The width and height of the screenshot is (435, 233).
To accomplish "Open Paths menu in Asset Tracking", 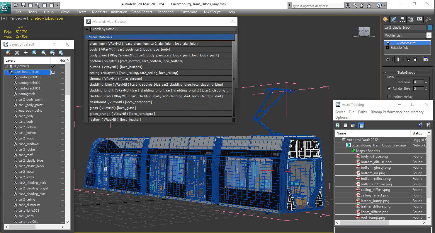I will click(x=362, y=112).
